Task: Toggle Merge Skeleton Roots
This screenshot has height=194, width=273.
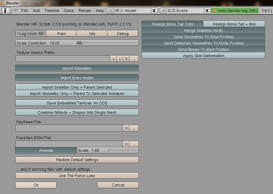Action: (203, 30)
